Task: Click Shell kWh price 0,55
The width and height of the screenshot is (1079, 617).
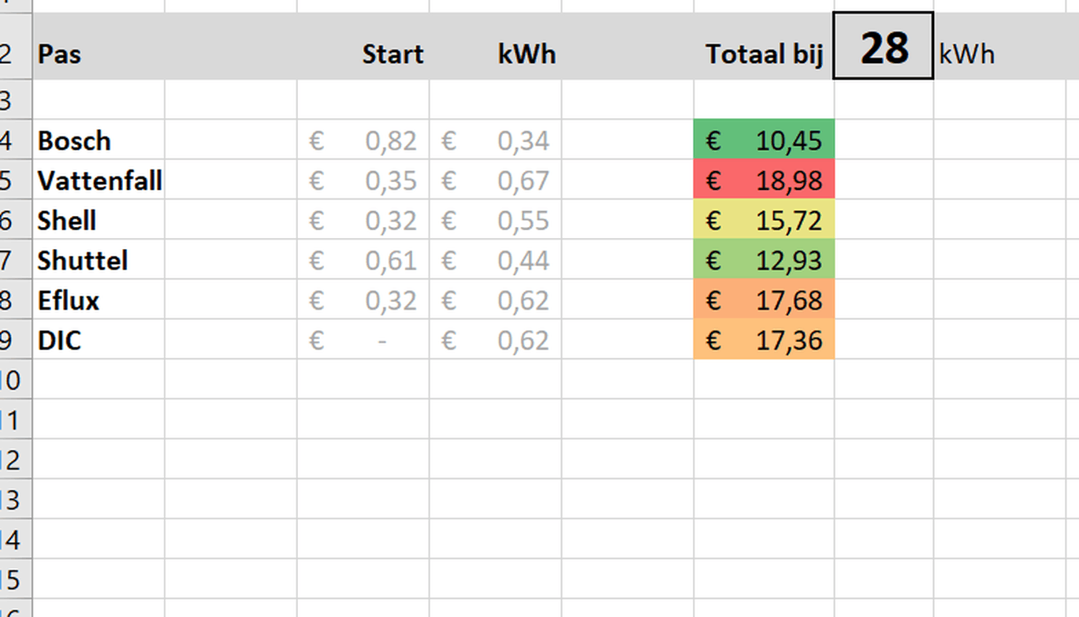Action: (496, 220)
